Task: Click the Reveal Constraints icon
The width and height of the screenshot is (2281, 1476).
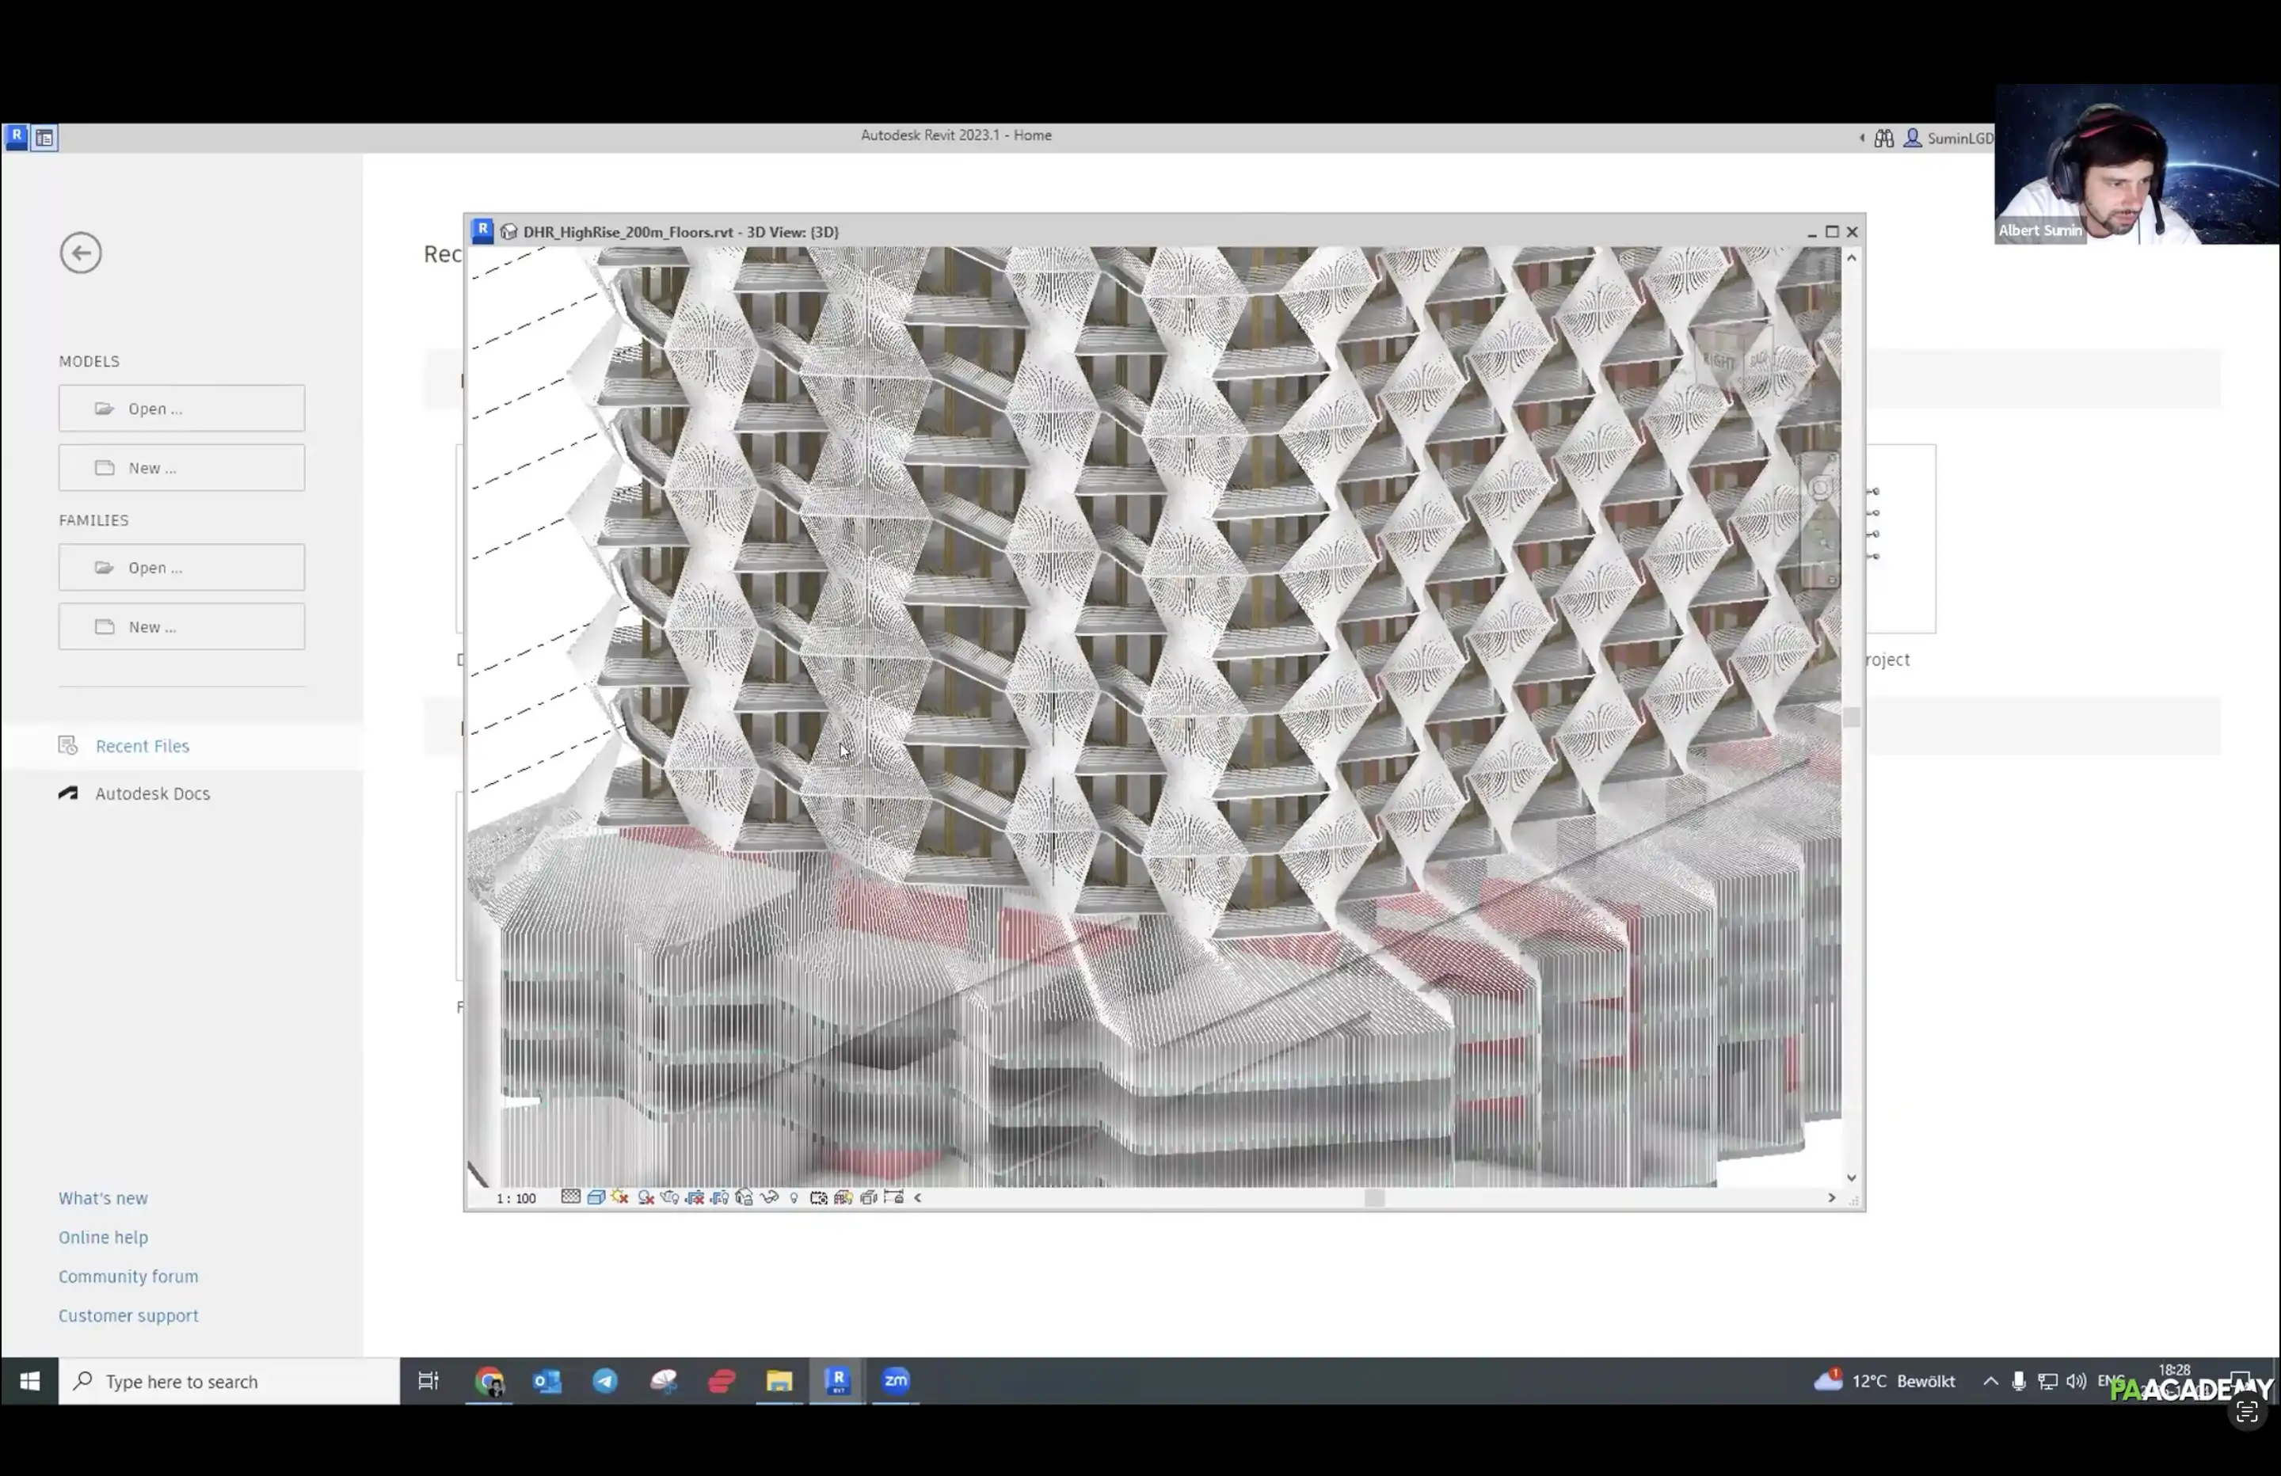Action: coord(893,1197)
